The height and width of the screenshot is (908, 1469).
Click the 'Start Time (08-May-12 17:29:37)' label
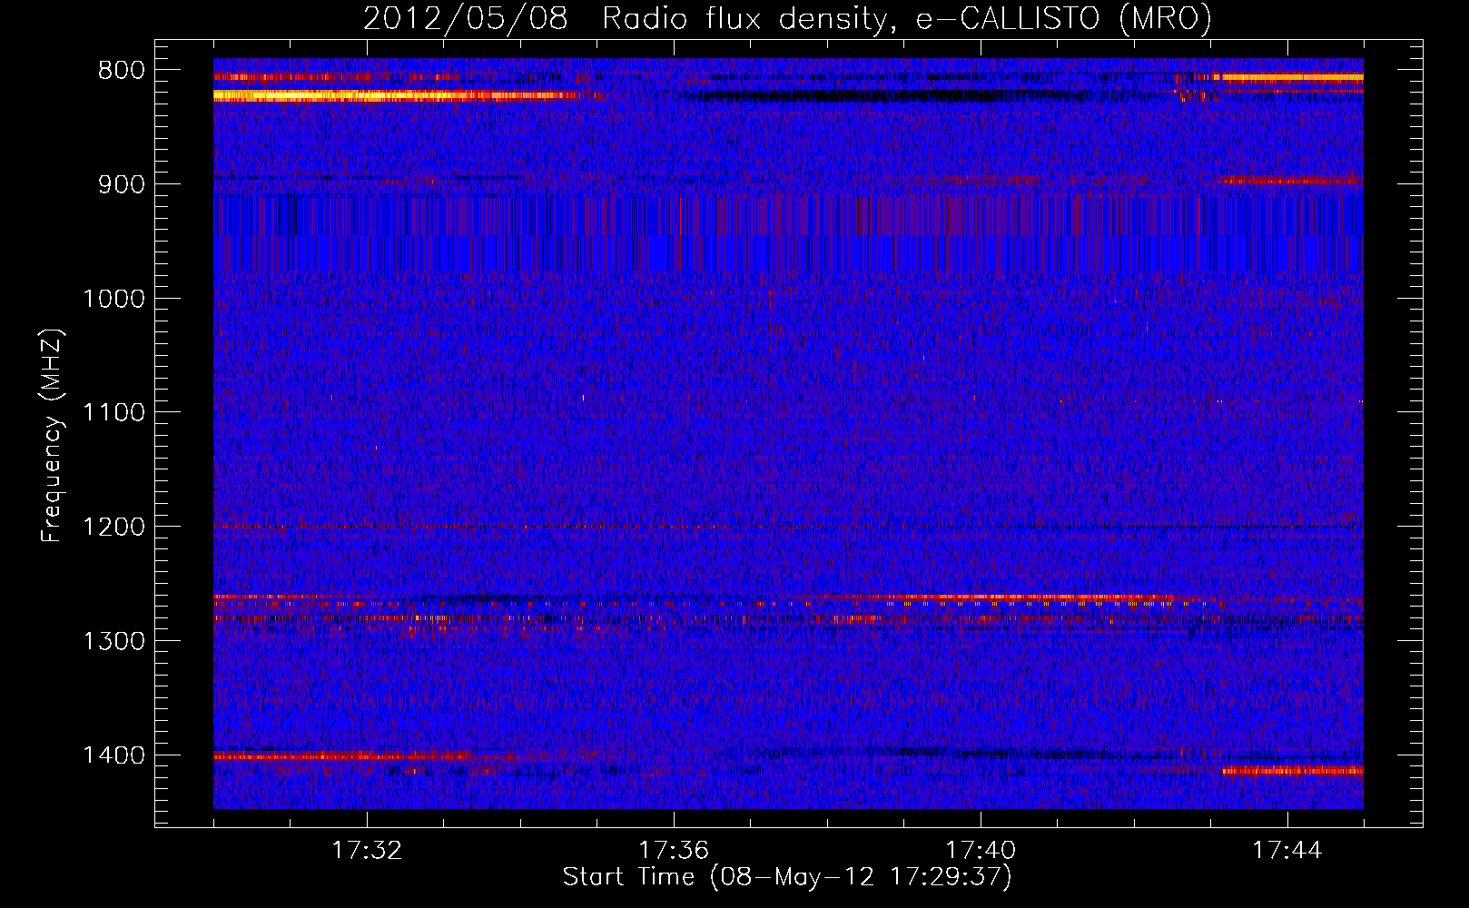(x=787, y=877)
